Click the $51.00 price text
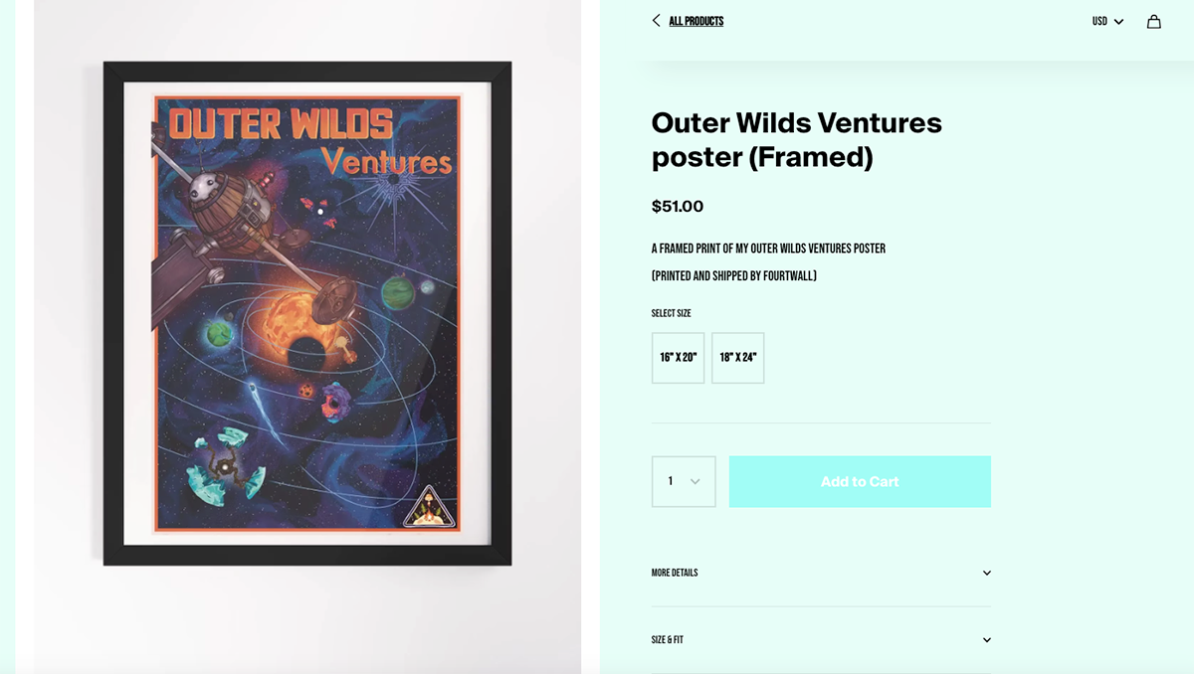Viewport: 1194px width, 674px height. [x=678, y=207]
